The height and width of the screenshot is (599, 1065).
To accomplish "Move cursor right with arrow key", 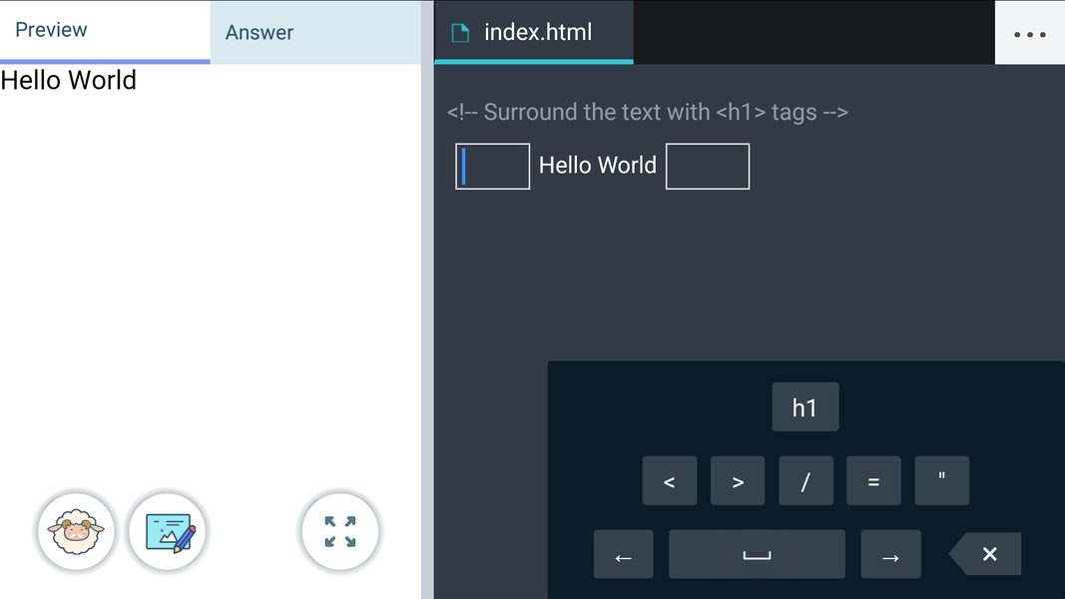I will click(x=890, y=554).
